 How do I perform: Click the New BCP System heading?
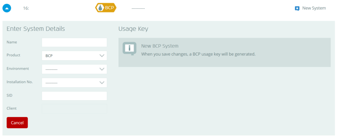[160, 46]
